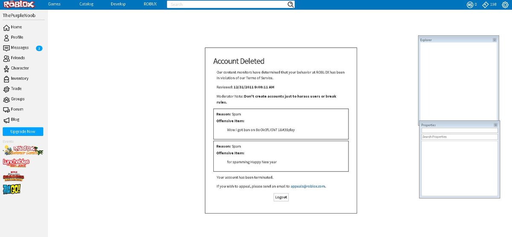
Task: Open the ROBLOX Summer Games event
Action: (23, 150)
